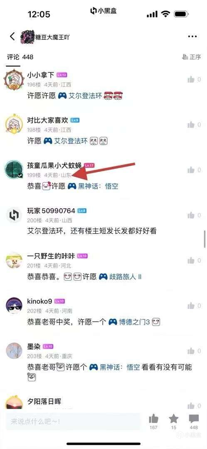Open 博德之门3 game link
This screenshot has width=207, height=449.
point(129,322)
